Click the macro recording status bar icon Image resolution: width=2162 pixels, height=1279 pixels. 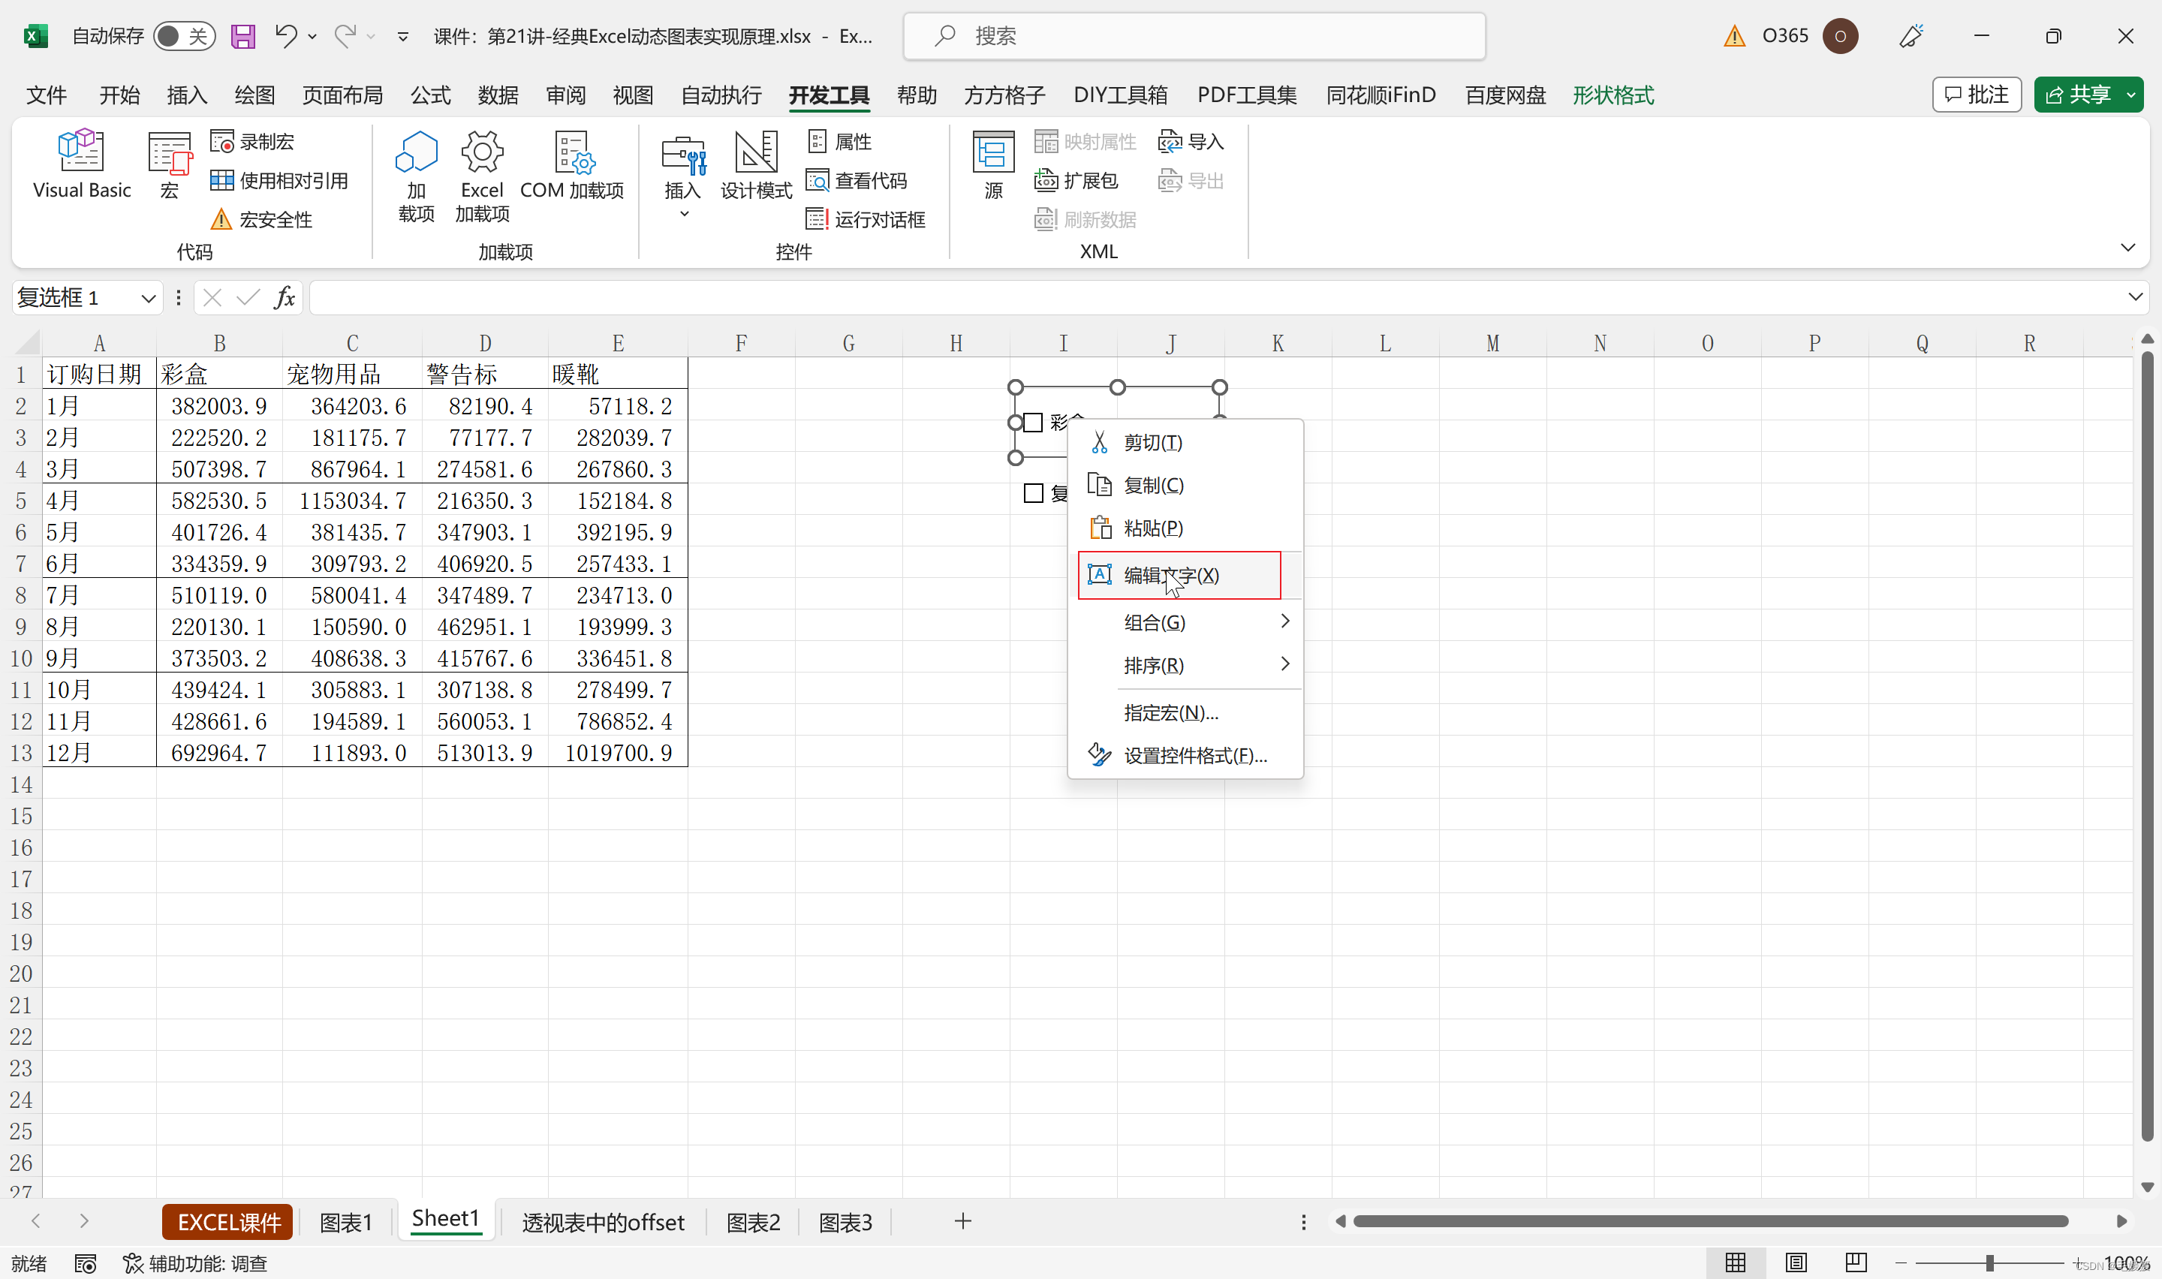(84, 1263)
